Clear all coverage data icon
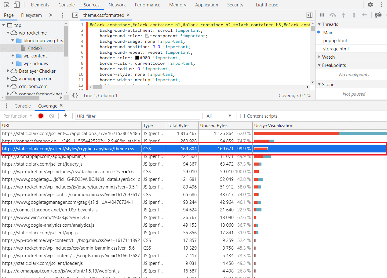The width and height of the screenshot is (387, 278). coord(52,116)
